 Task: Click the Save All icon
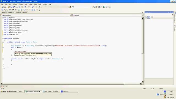pyautogui.click(x=14, y=7)
